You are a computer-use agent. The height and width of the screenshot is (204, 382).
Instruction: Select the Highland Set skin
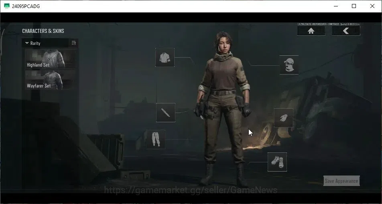coord(50,59)
